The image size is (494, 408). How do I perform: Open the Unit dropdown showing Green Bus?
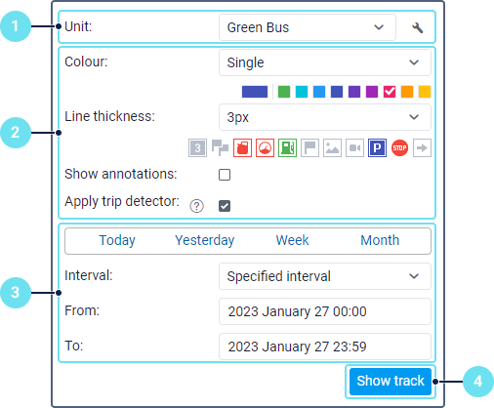tap(308, 27)
